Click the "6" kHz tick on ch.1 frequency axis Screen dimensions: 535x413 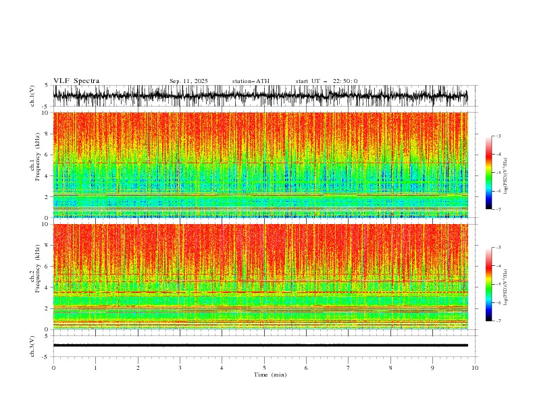(47, 155)
